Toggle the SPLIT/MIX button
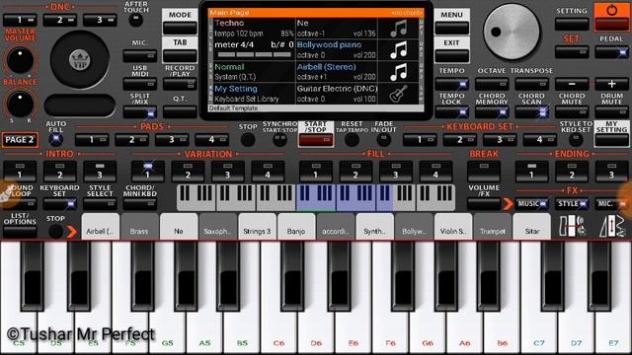Screen dimensions: 632x355 140,112
